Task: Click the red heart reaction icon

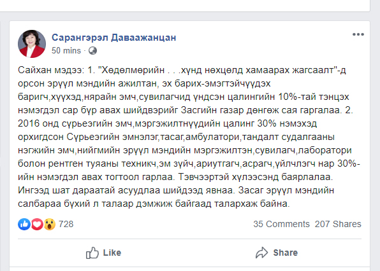Action: pos(37,224)
